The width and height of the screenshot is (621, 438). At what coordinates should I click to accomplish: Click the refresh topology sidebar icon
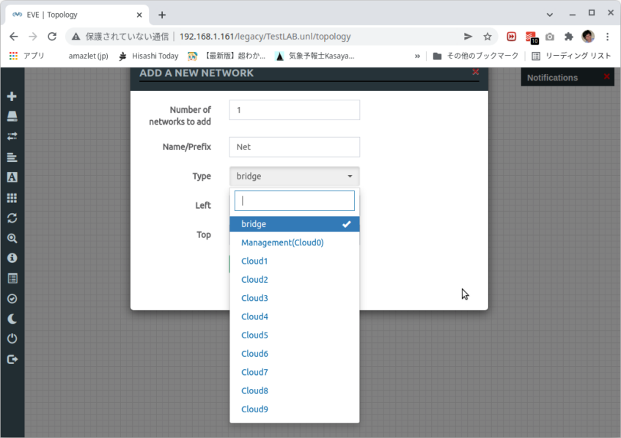click(12, 218)
